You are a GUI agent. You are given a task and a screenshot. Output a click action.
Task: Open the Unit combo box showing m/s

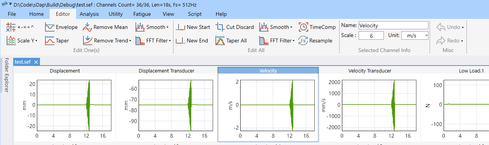415,35
